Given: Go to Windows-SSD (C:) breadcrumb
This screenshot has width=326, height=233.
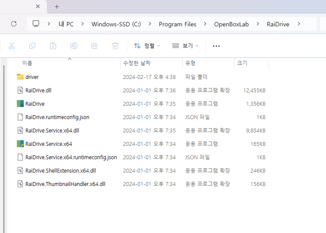Looking at the screenshot, I should click(116, 24).
